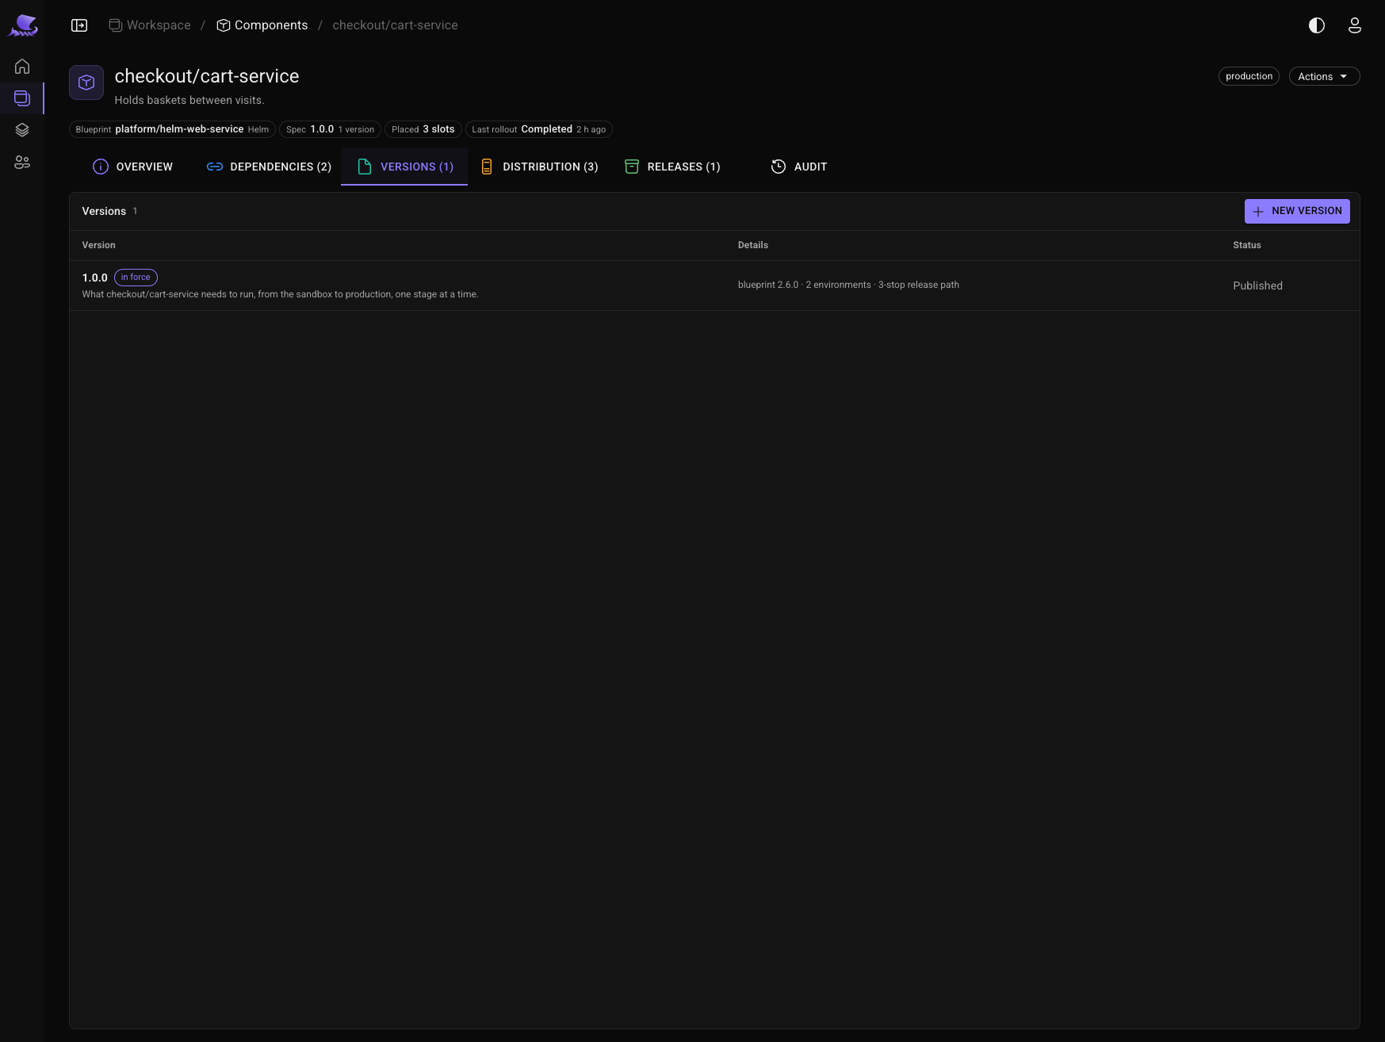Screen dimensions: 1385x1042
Task: Click the checkout/cart-service page title
Action: 207,76
